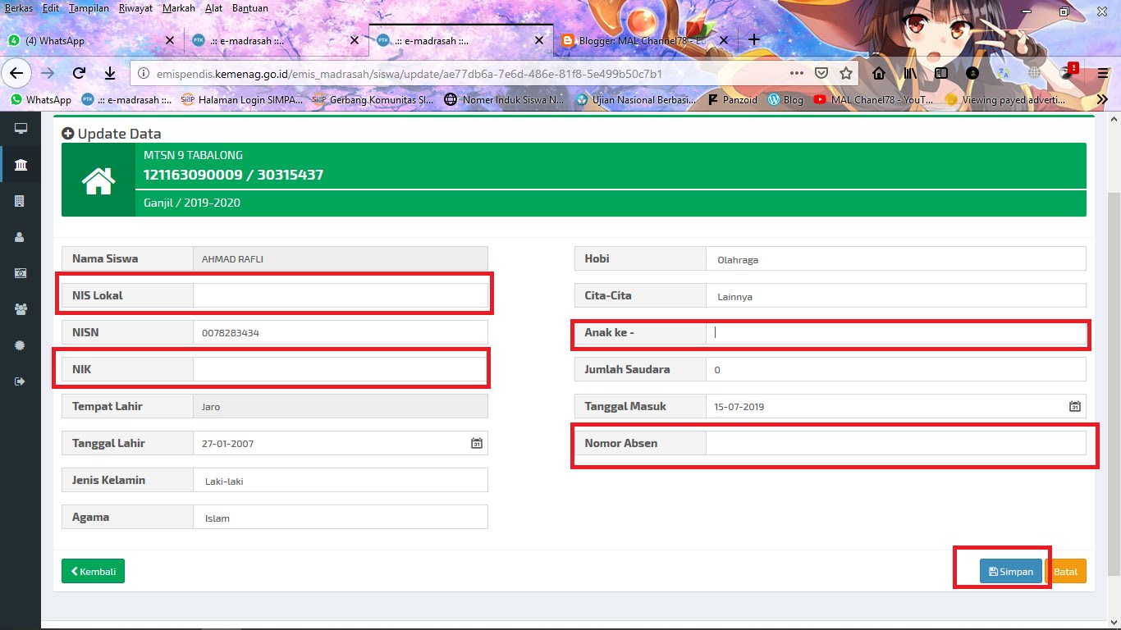Select the madrasah institution icon in the sidebar
This screenshot has height=630, width=1121.
(x=21, y=164)
